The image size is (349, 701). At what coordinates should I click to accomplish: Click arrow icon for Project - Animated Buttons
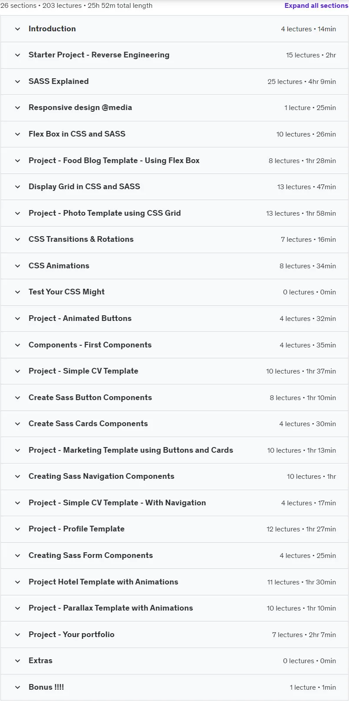[18, 319]
